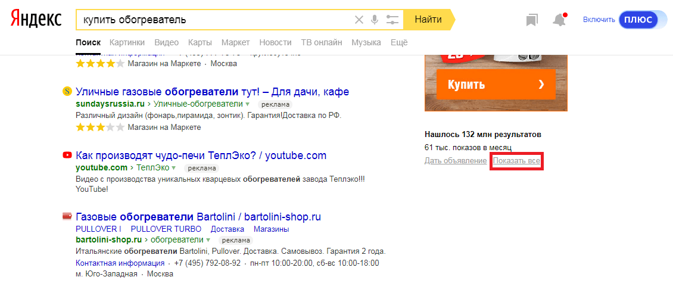Switch to the Видео tab
Image resolution: width=673 pixels, height=283 pixels.
[x=167, y=42]
